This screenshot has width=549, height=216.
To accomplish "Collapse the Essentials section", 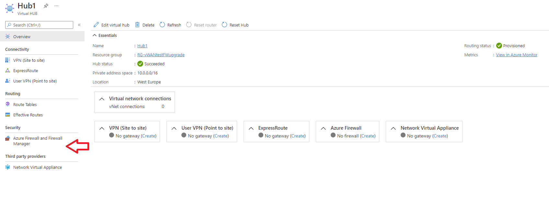I will 95,35.
